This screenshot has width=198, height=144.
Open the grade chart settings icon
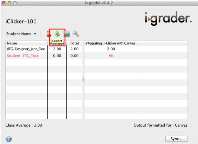tap(67, 34)
